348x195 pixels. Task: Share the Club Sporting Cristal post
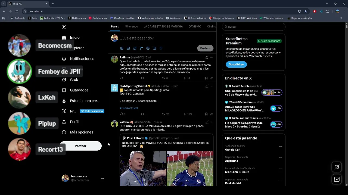coord(212,114)
